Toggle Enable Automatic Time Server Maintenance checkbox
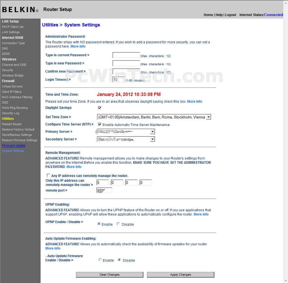This screenshot has height=283, width=288. tap(100, 124)
